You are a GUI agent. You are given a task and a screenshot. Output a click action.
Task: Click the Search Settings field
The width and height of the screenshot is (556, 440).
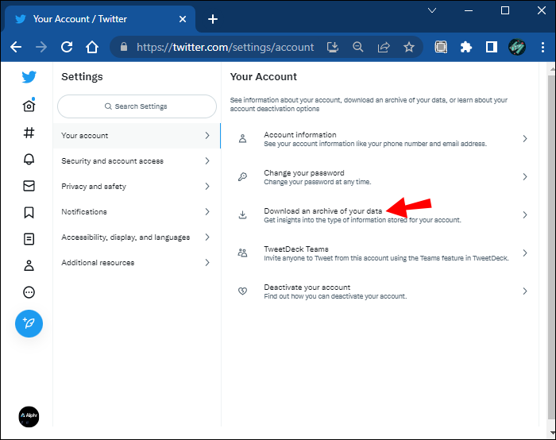(137, 106)
